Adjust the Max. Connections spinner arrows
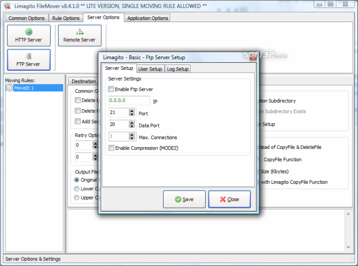Screen dimensions: 358x266 132,136
